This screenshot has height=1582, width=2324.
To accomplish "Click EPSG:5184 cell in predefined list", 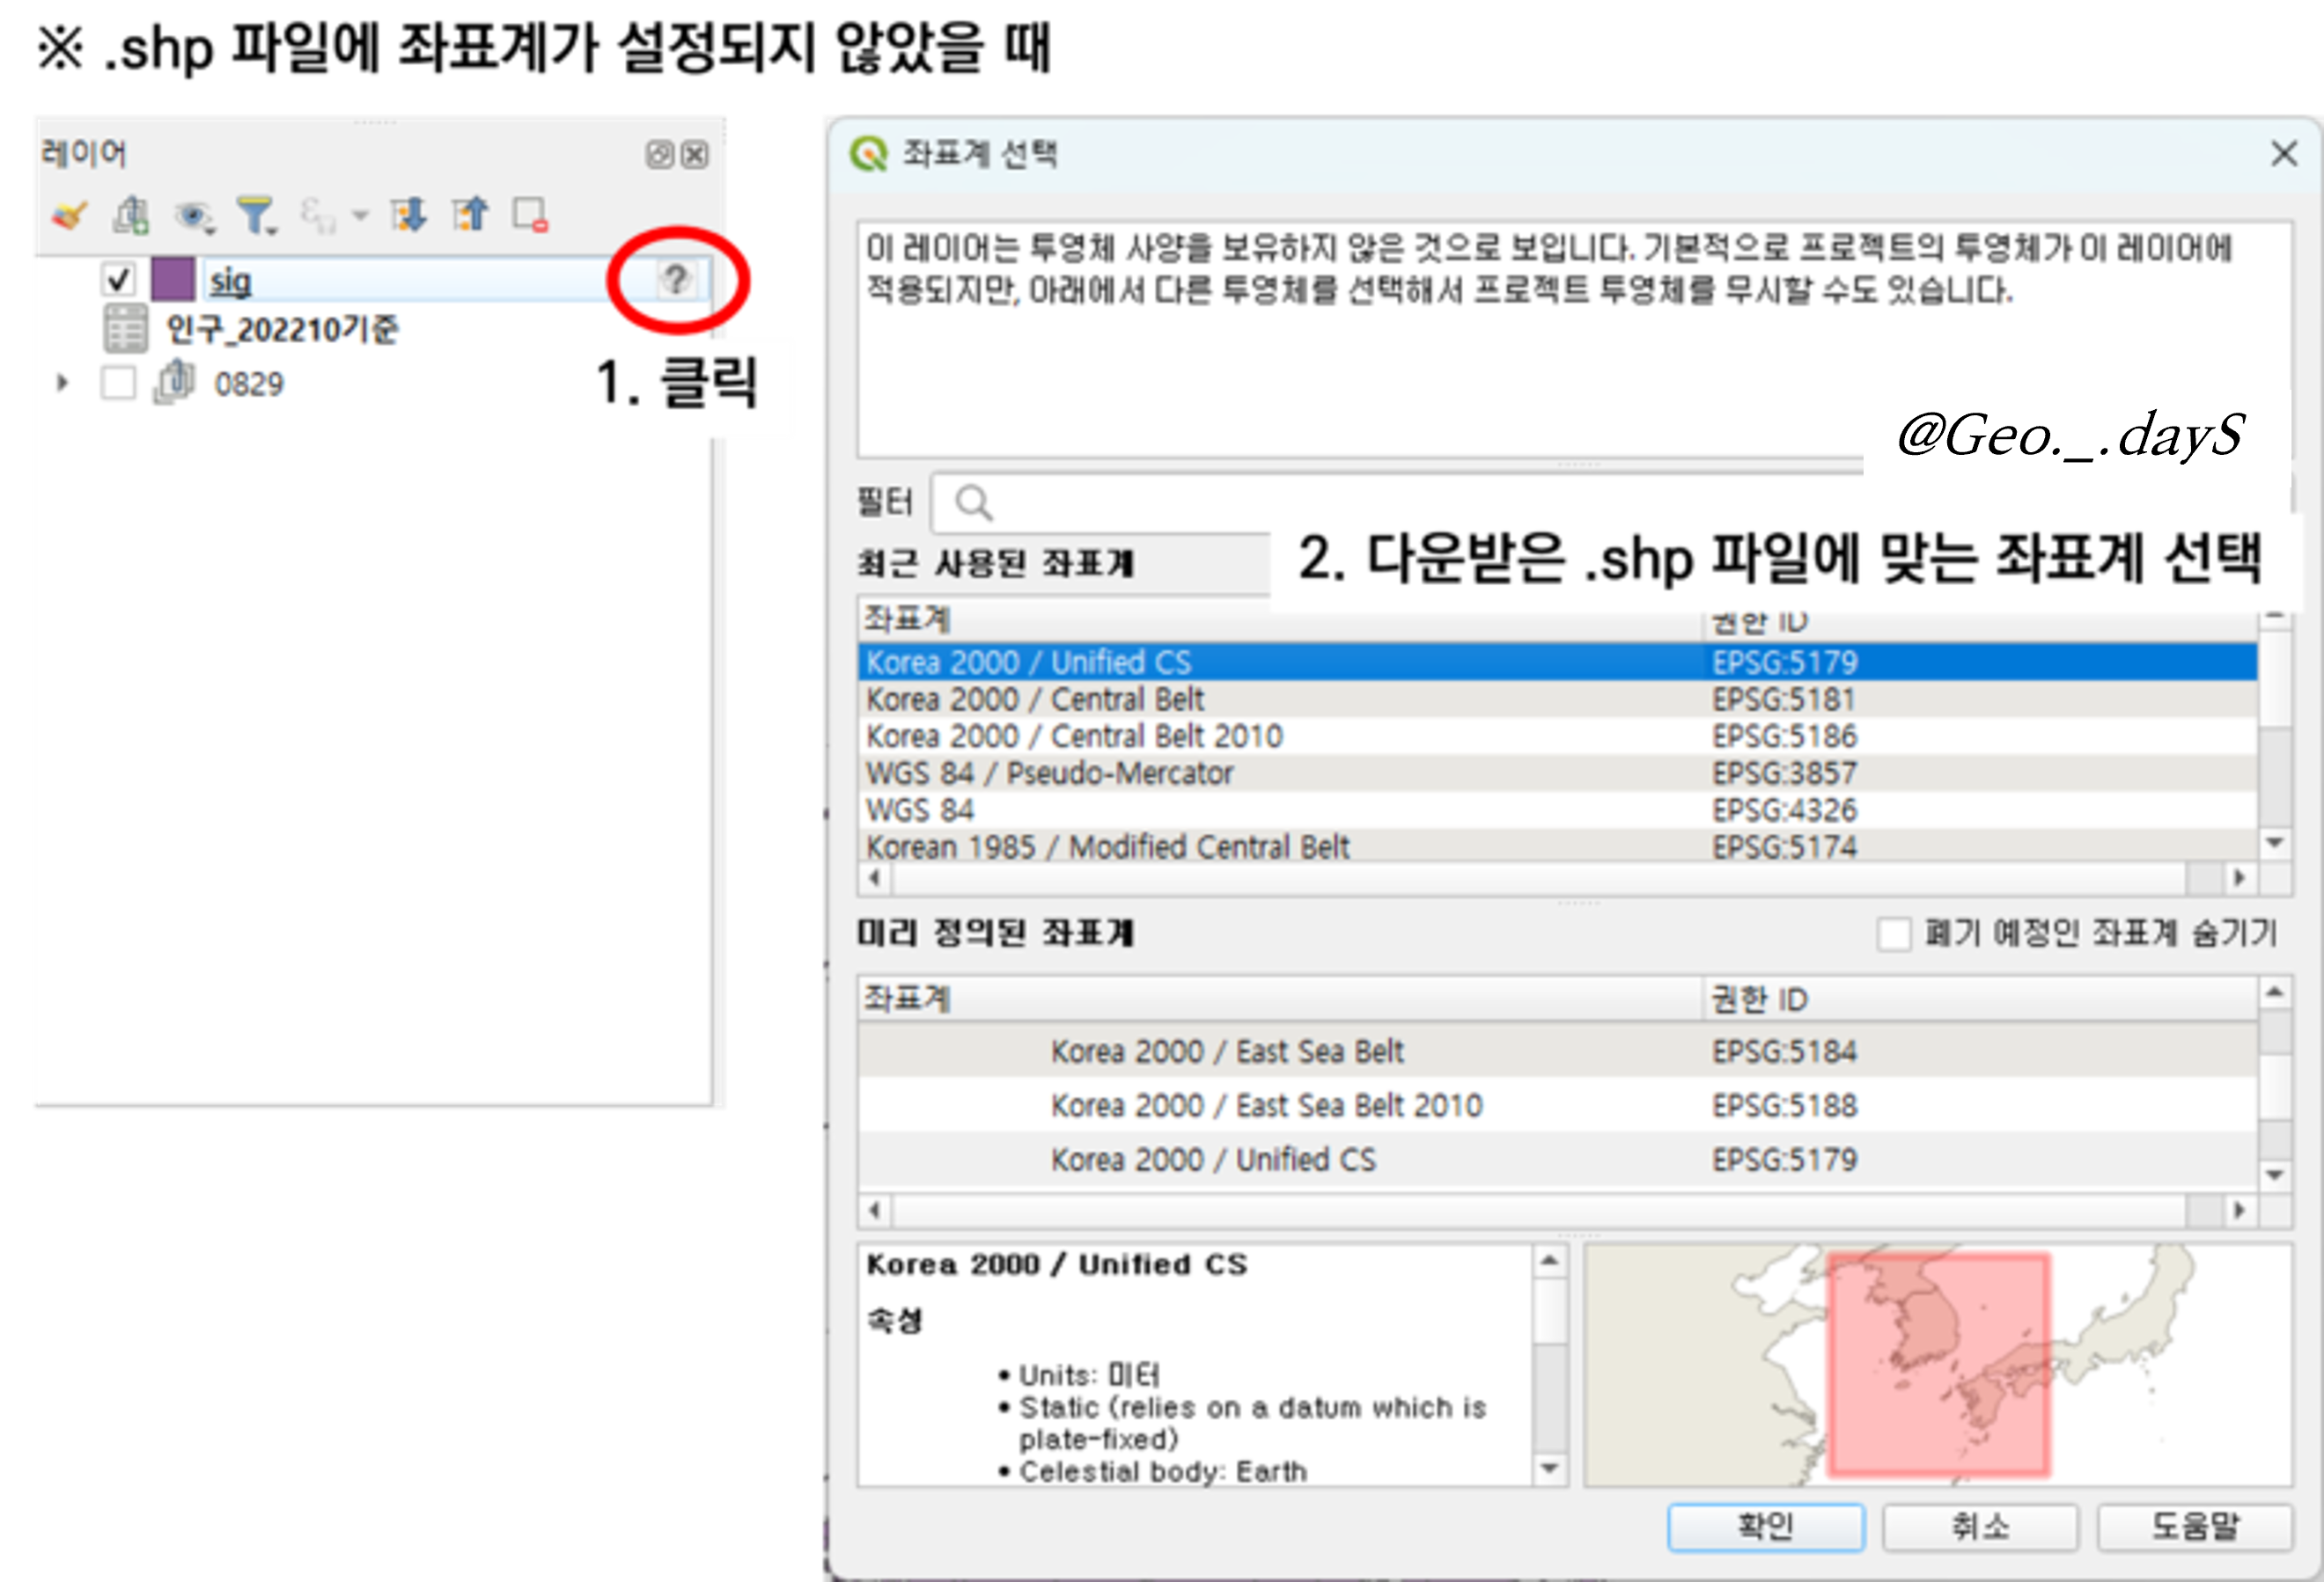I will click(1784, 1051).
